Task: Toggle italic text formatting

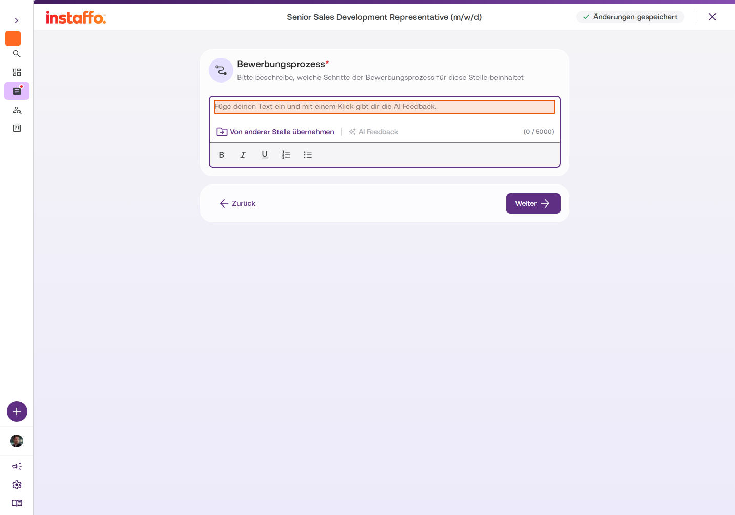Action: [243, 155]
